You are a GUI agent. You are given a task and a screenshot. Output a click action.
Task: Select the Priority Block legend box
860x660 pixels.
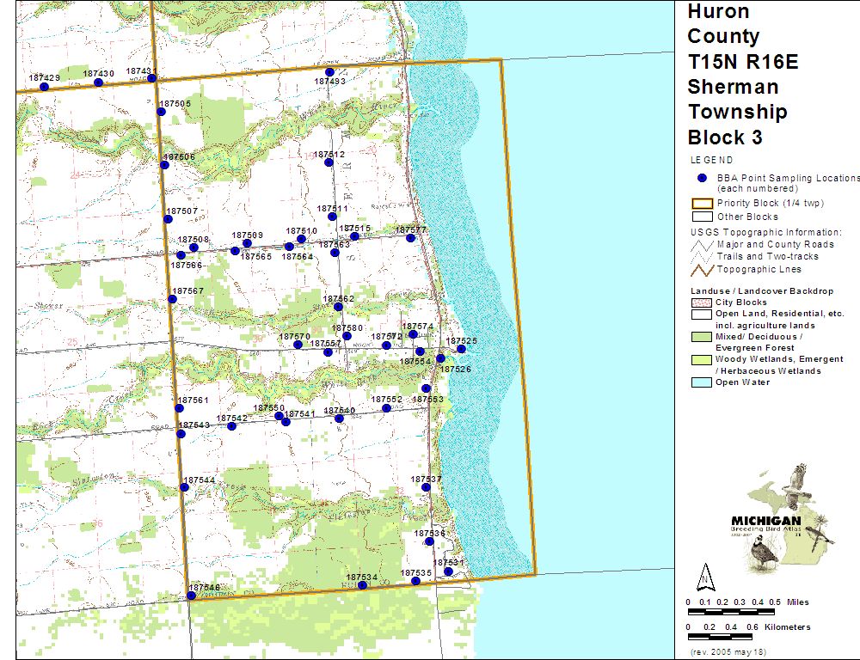click(x=702, y=204)
